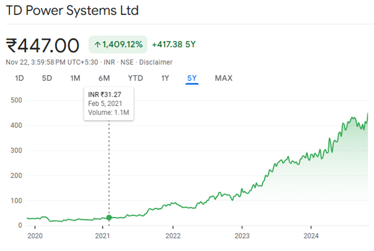Click the +417.38 5Y change value

tap(174, 44)
